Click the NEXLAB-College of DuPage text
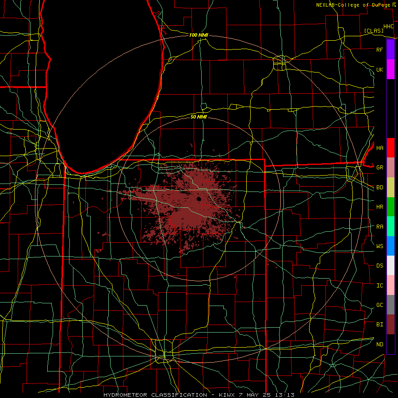Screen dimensions: 398x398 tap(353, 5)
